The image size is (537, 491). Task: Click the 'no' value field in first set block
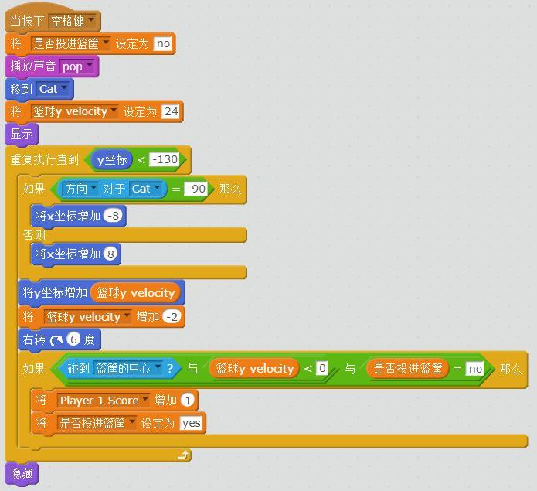163,43
